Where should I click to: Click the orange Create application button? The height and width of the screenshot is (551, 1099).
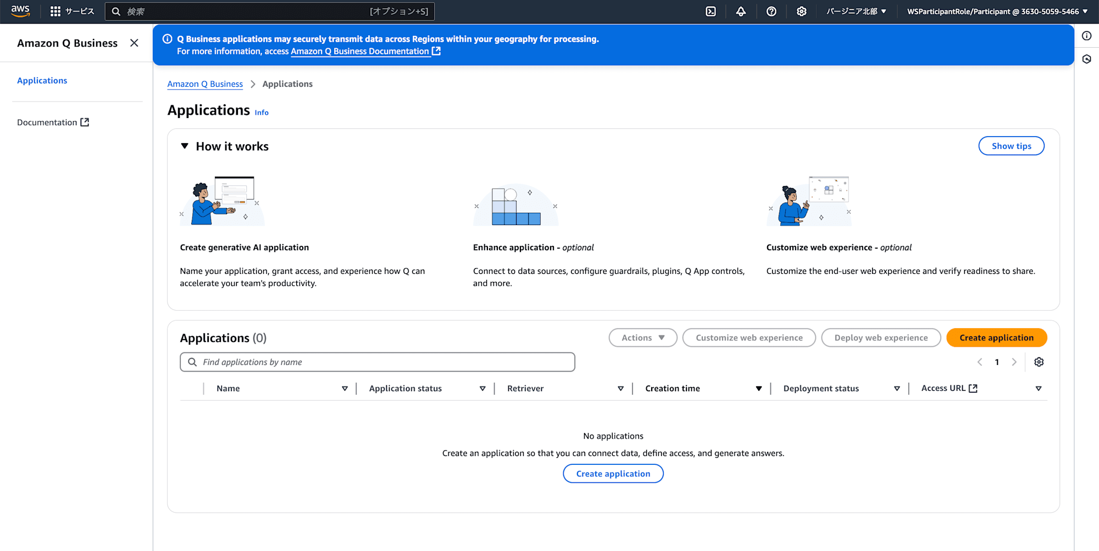pyautogui.click(x=996, y=338)
